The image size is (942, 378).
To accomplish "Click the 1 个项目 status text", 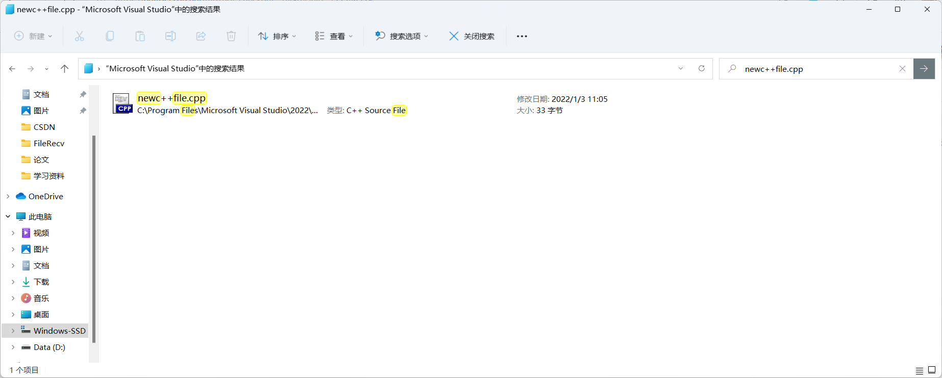I will point(24,370).
